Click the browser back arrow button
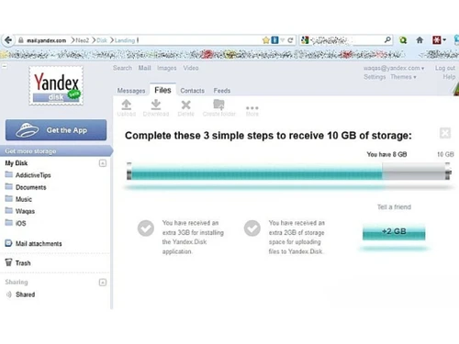 pyautogui.click(x=8, y=40)
